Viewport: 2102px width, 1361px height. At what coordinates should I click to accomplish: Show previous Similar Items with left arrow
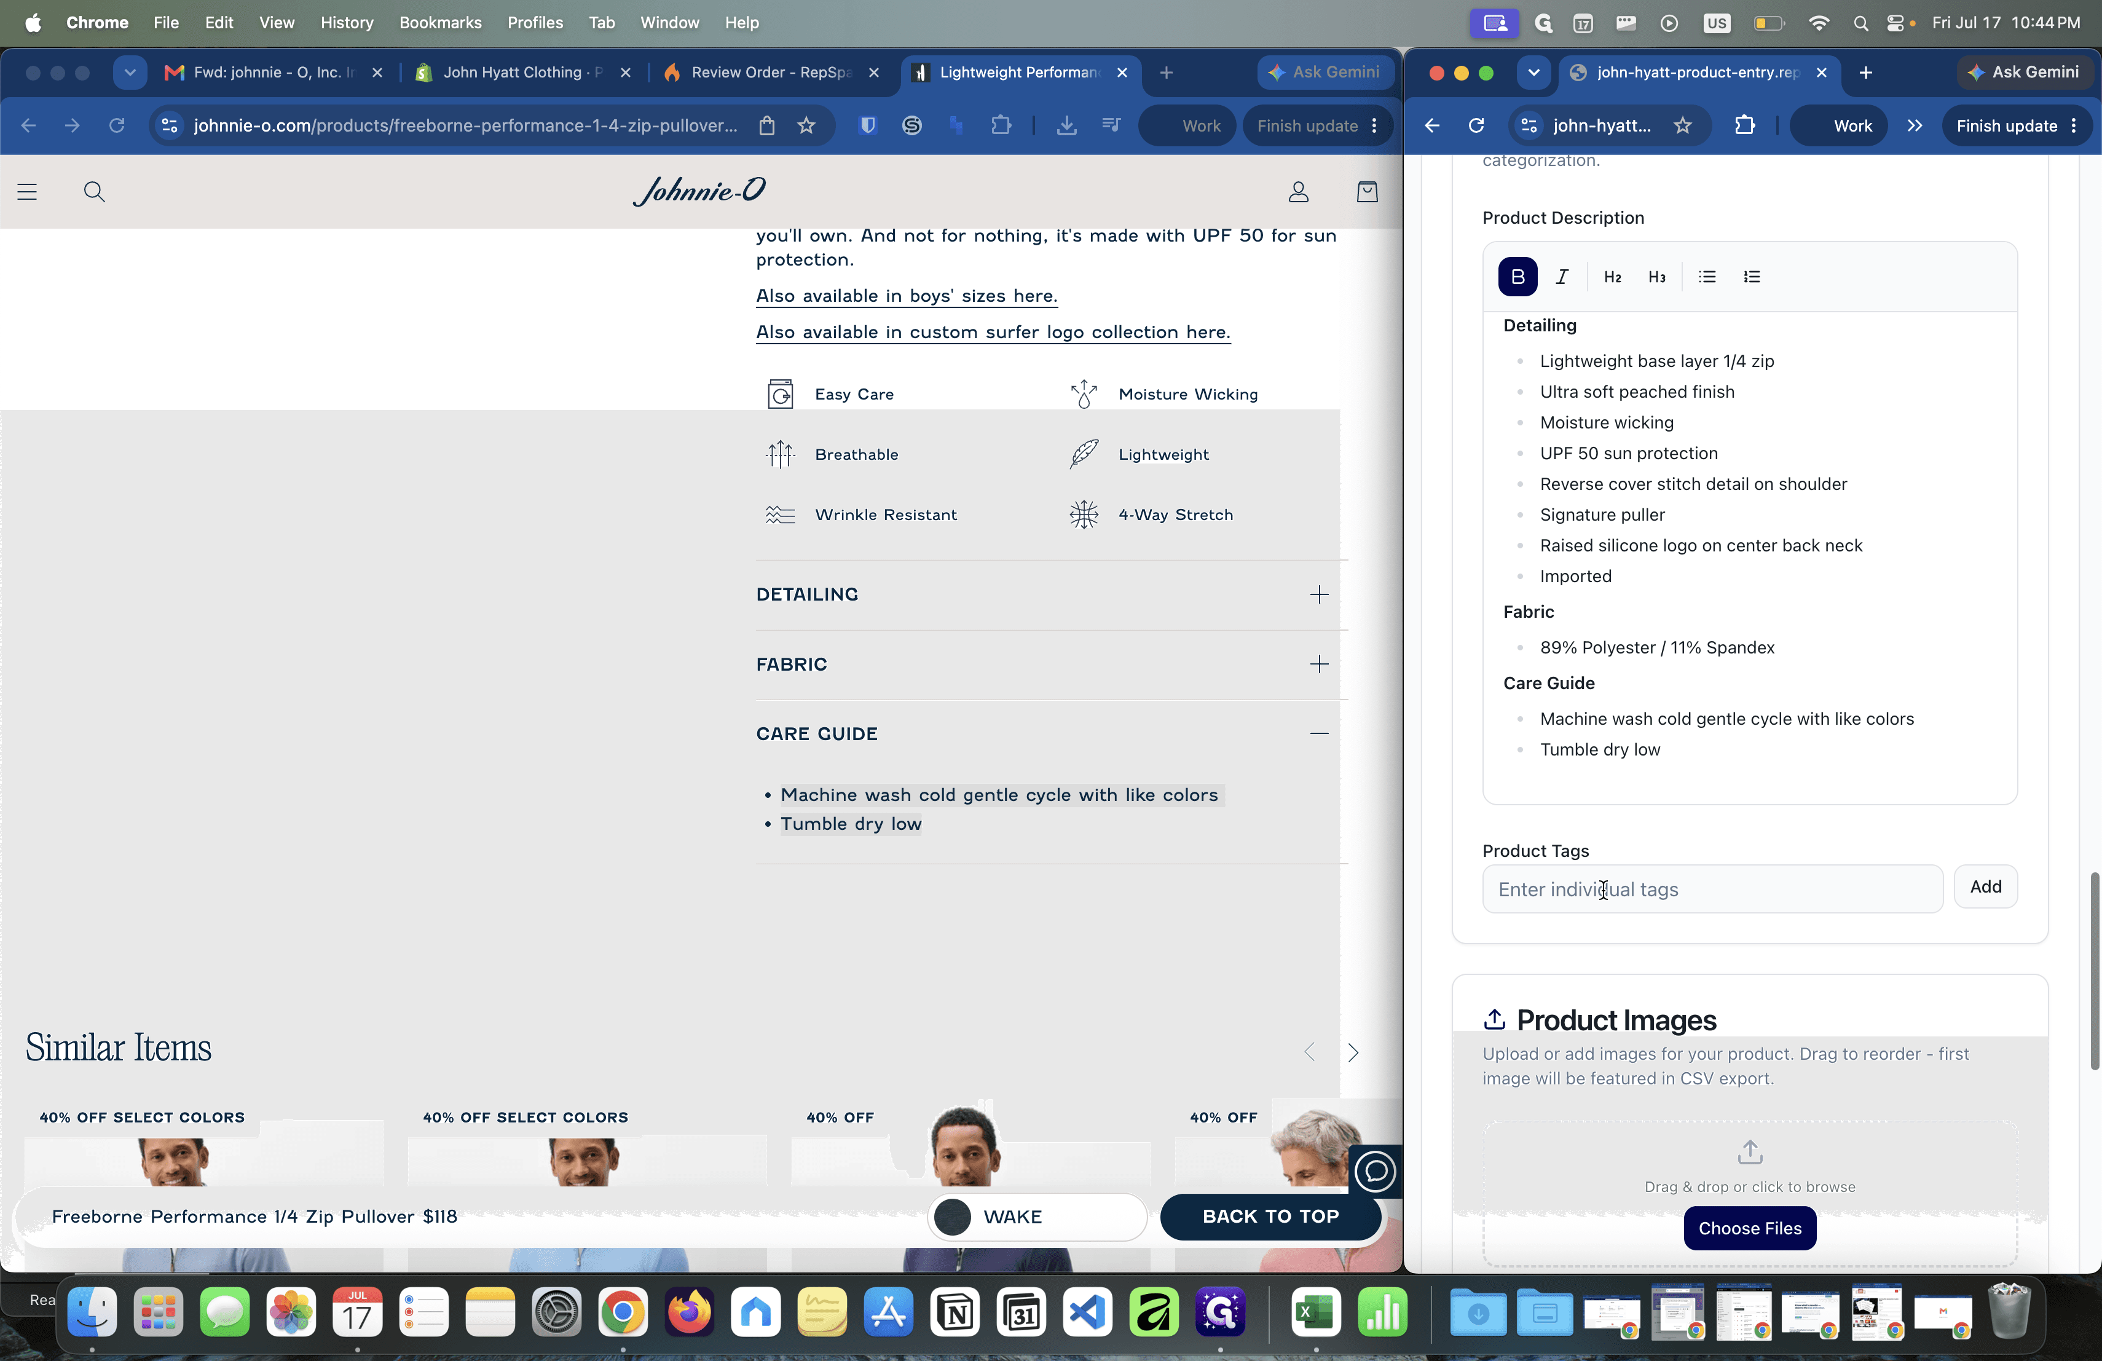coord(1310,1052)
